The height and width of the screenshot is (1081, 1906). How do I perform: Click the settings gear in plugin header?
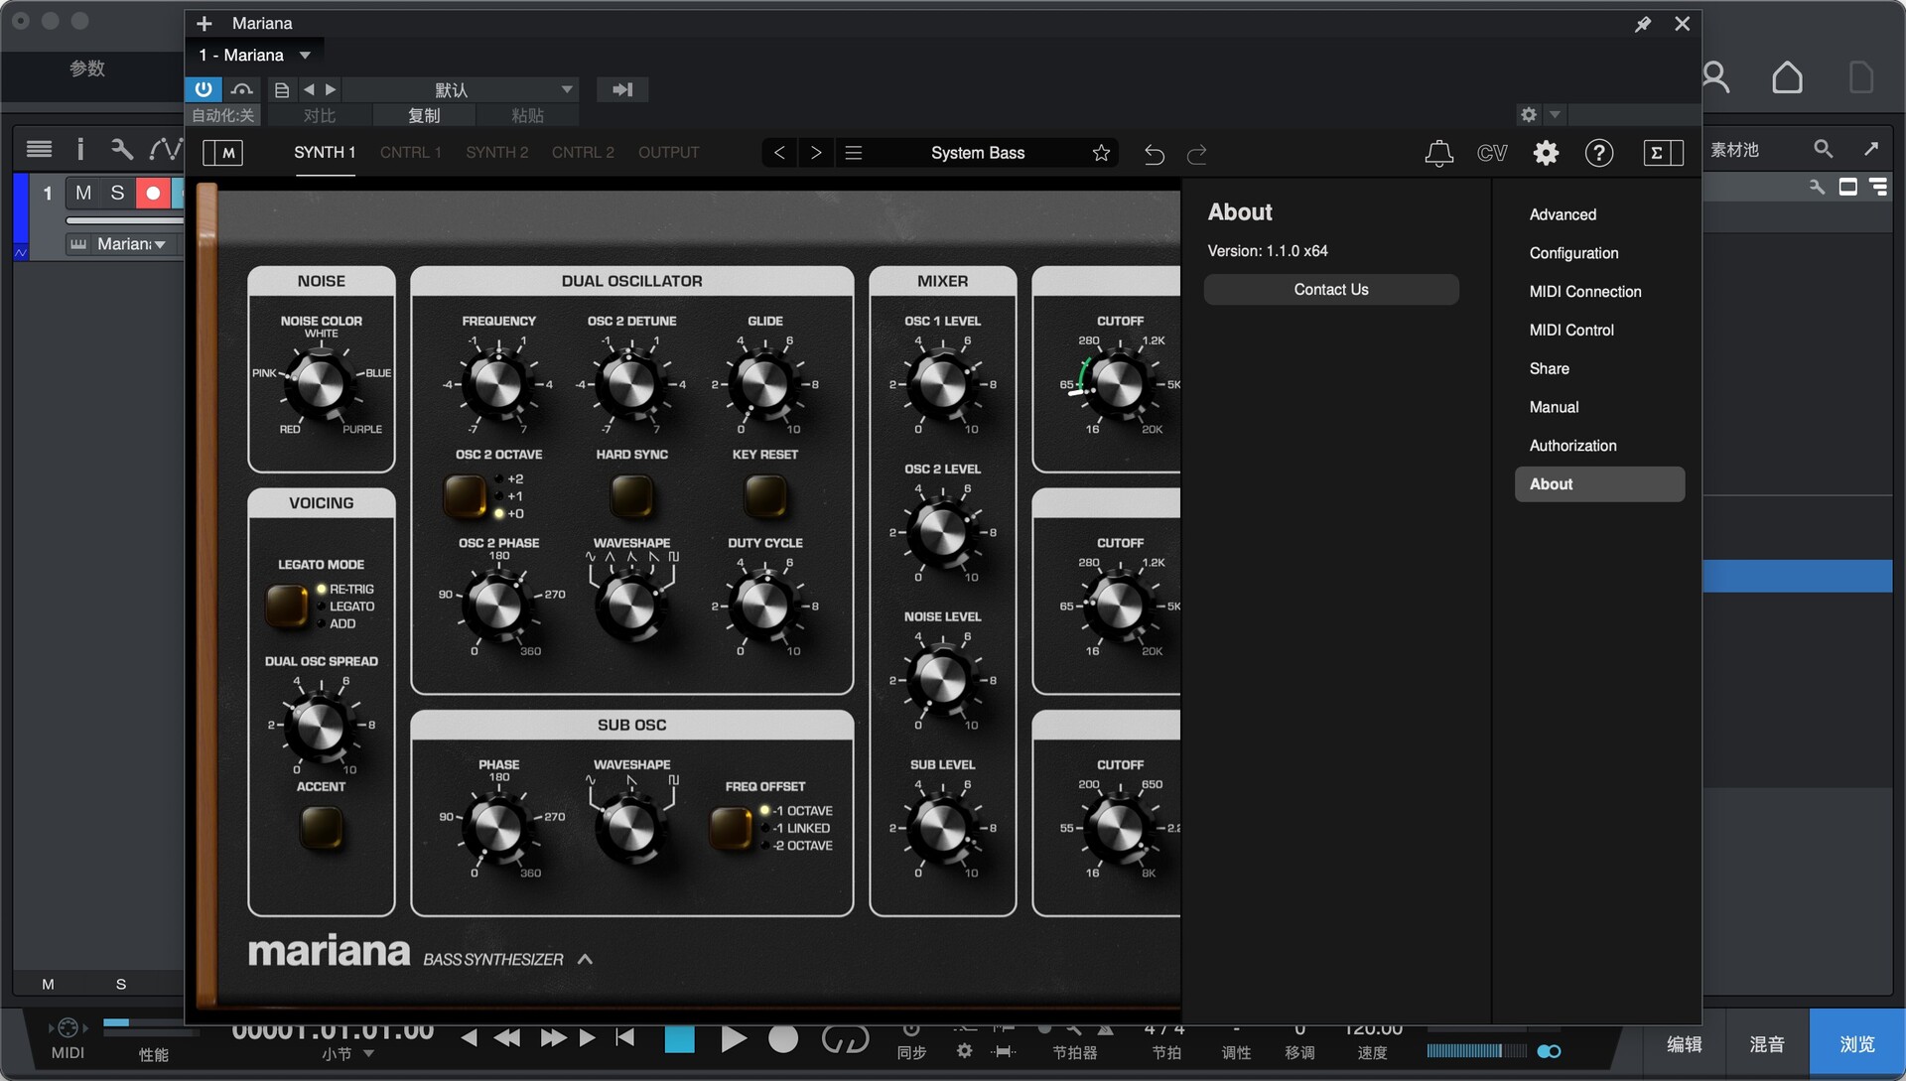click(x=1546, y=153)
